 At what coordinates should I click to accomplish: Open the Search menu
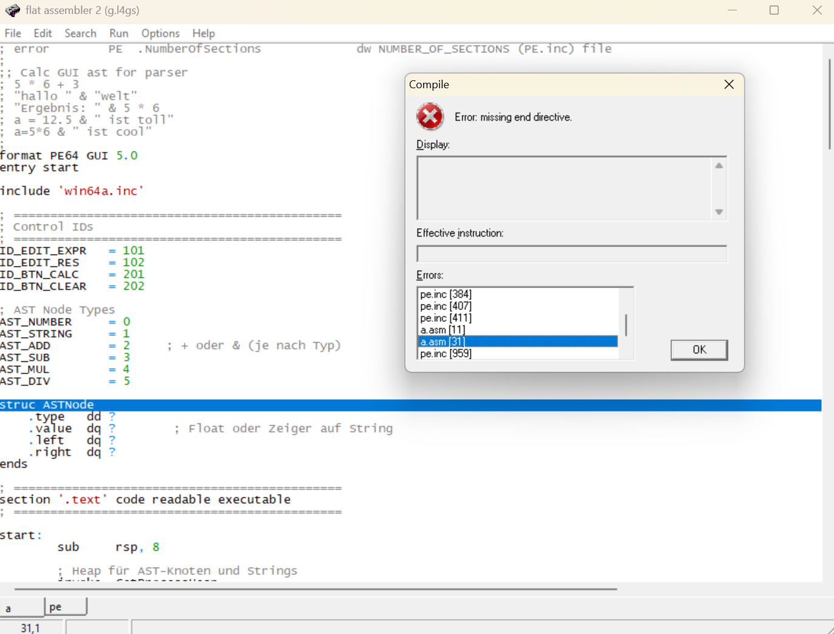pos(80,33)
